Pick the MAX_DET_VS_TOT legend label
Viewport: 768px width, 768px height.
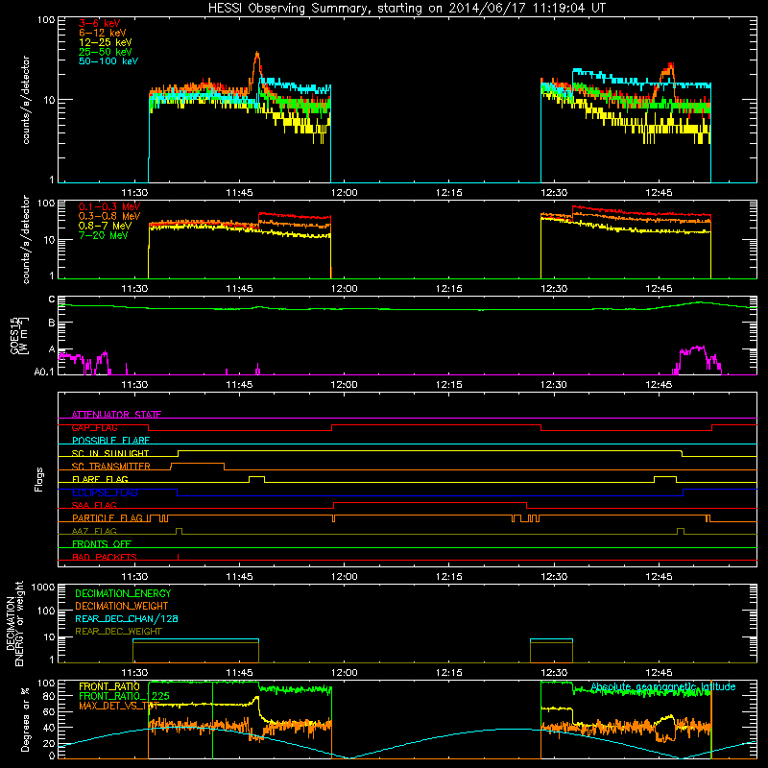pos(119,706)
